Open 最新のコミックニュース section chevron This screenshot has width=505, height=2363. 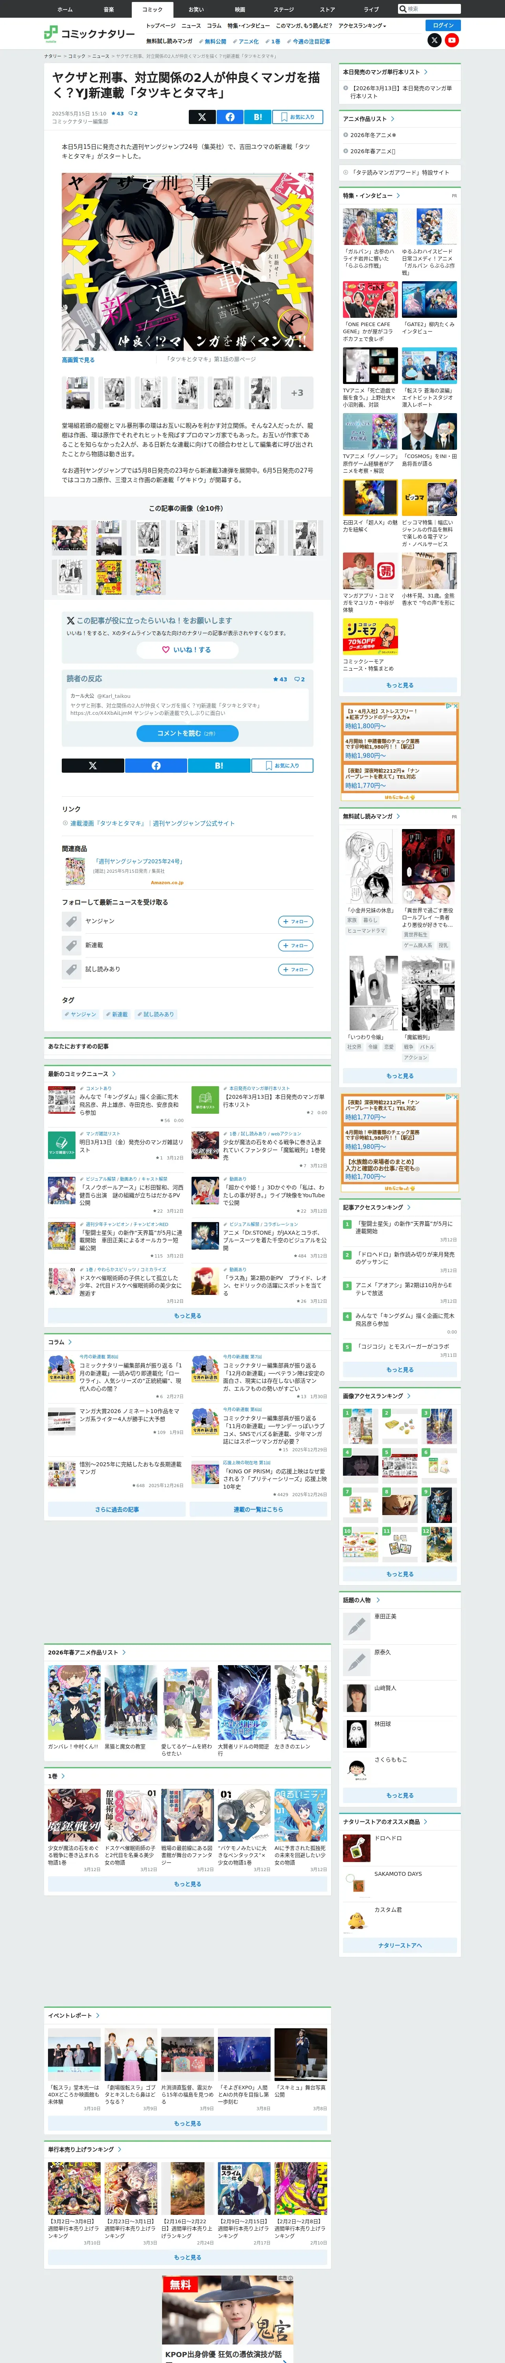114,1073
